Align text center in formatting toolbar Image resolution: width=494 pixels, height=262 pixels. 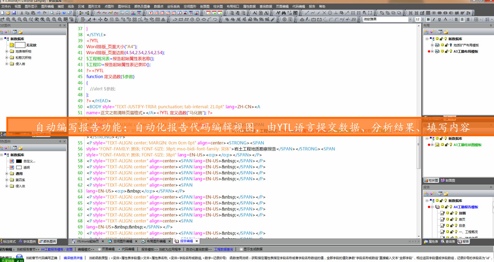pos(462,19)
